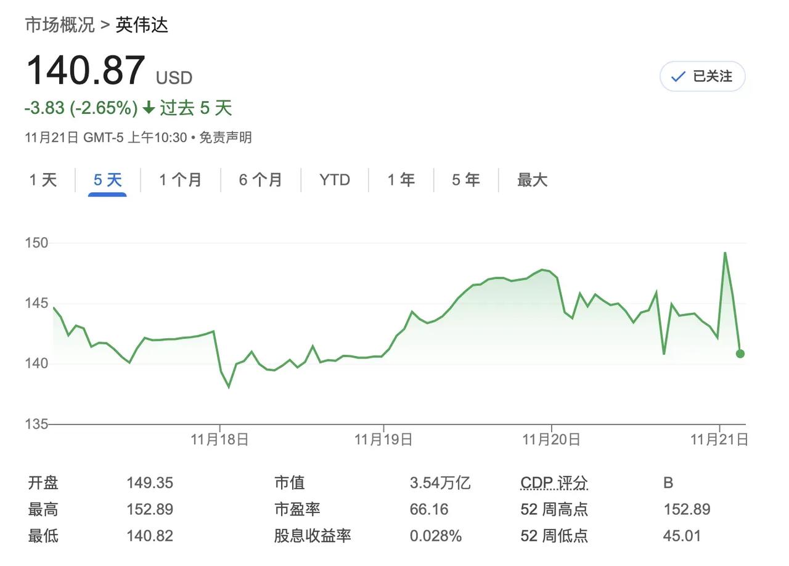The width and height of the screenshot is (789, 566).
Task: Select the 1 个月 range tab
Action: (x=181, y=180)
